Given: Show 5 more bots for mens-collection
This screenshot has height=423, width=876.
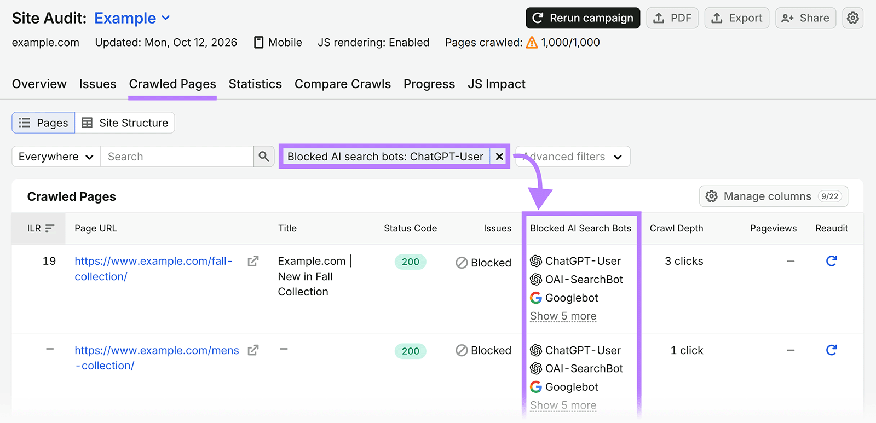Looking at the screenshot, I should tap(563, 405).
